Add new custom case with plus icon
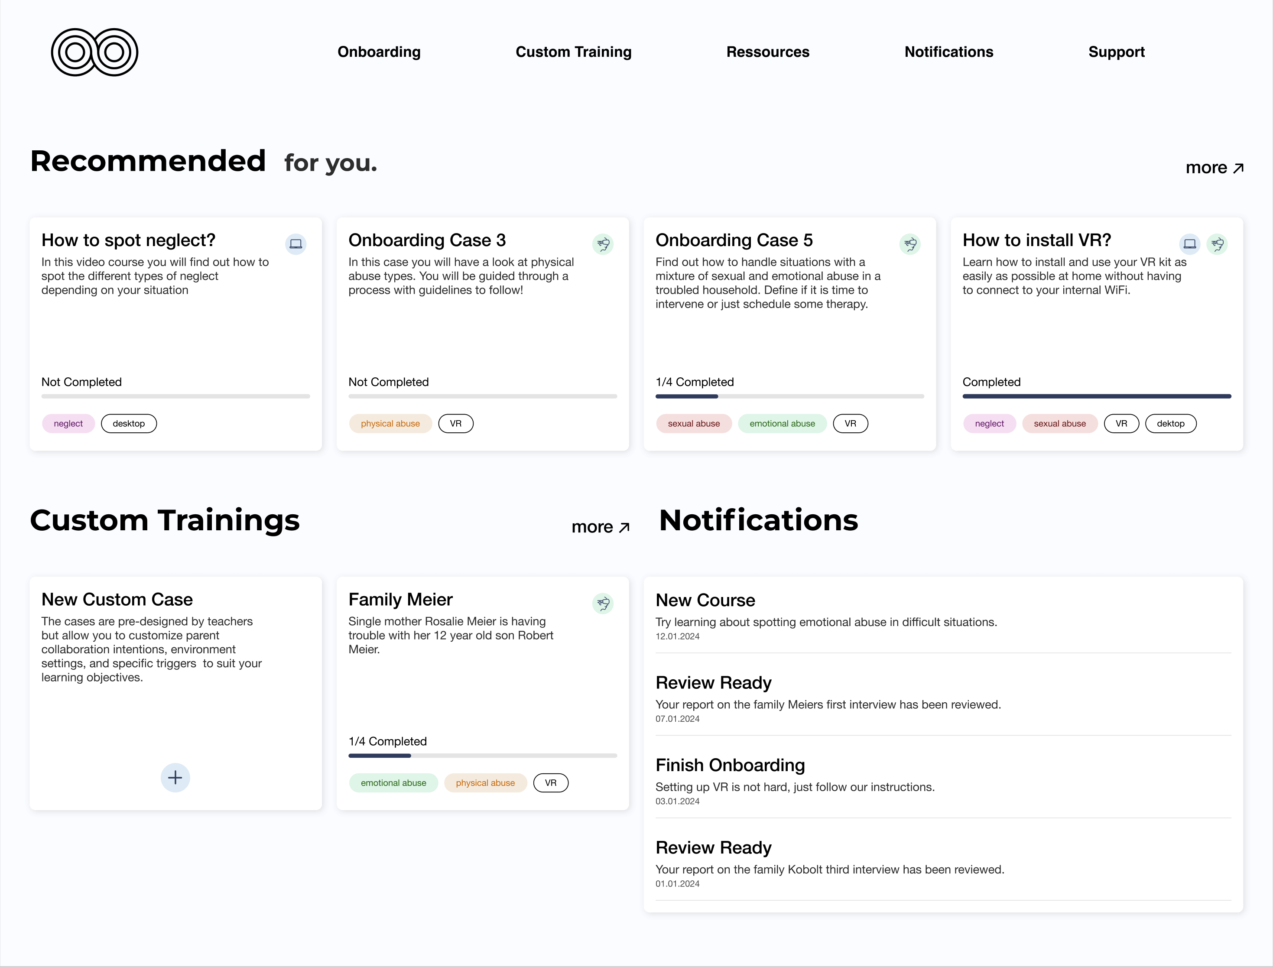This screenshot has width=1273, height=967. [x=175, y=778]
